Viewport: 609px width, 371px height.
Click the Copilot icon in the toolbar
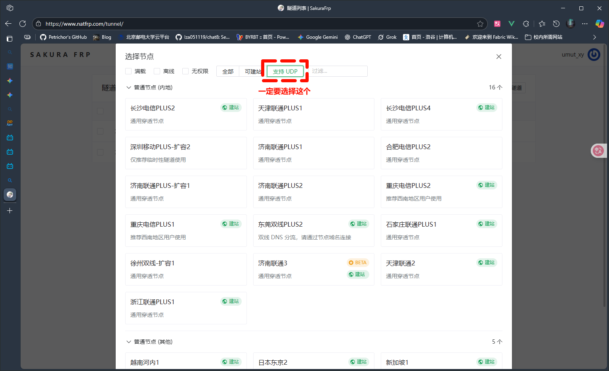pyautogui.click(x=599, y=23)
